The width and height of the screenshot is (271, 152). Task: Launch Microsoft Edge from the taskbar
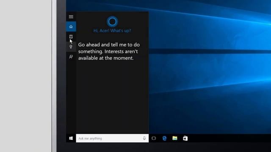164,138
